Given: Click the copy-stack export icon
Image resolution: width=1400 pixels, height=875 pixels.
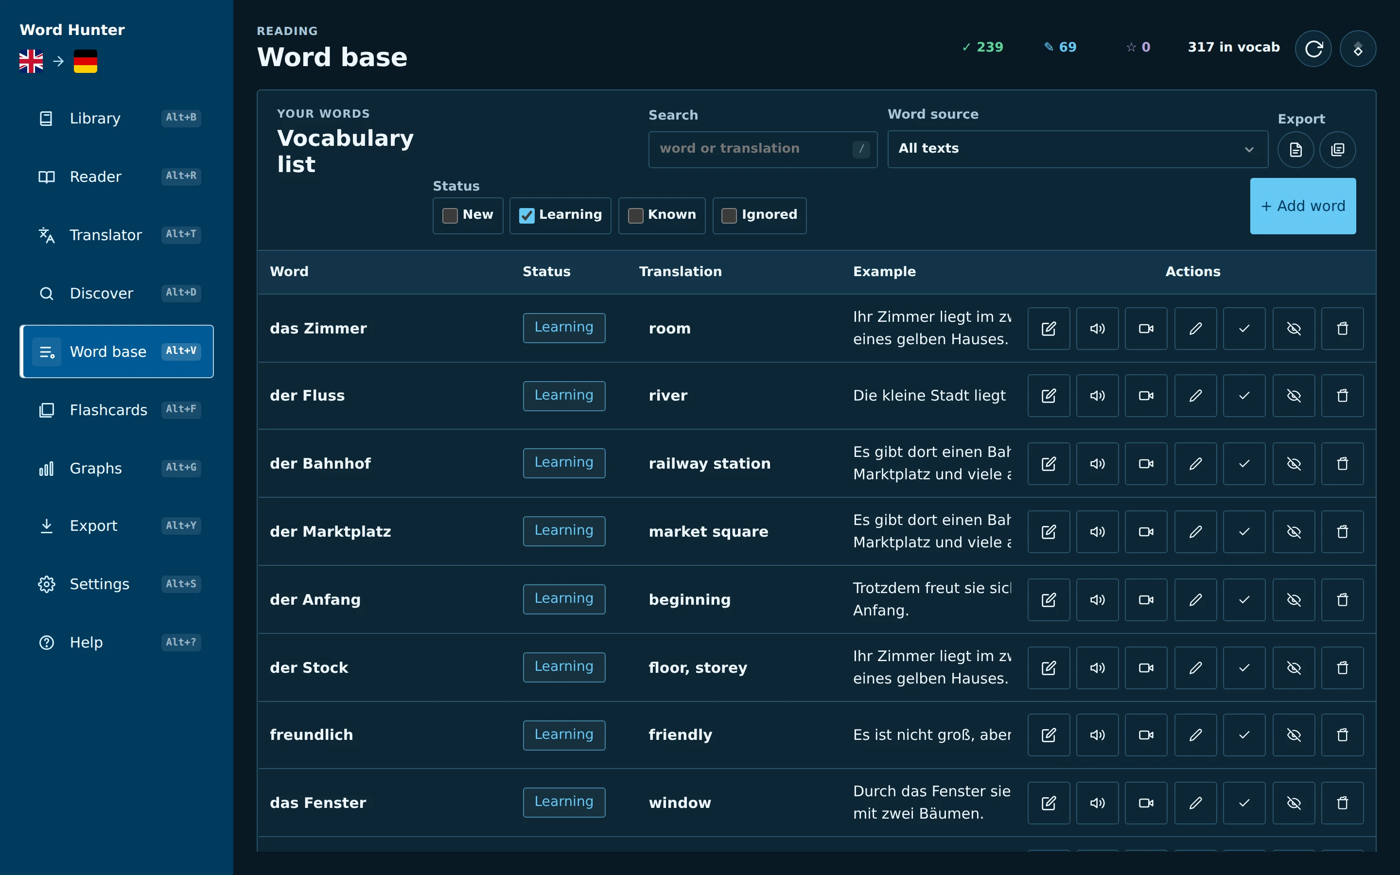Looking at the screenshot, I should click(x=1337, y=150).
